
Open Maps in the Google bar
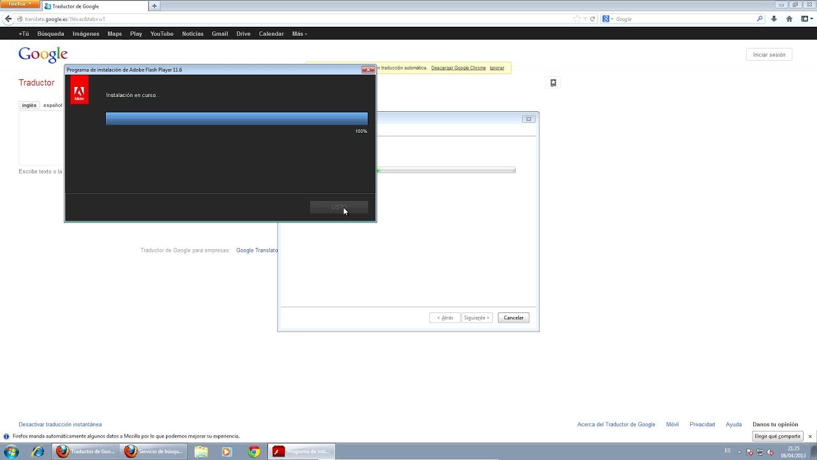tap(115, 34)
